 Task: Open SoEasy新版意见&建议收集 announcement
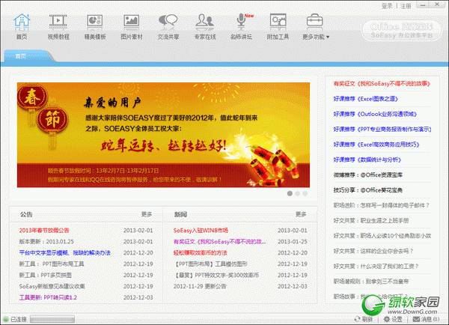52,286
